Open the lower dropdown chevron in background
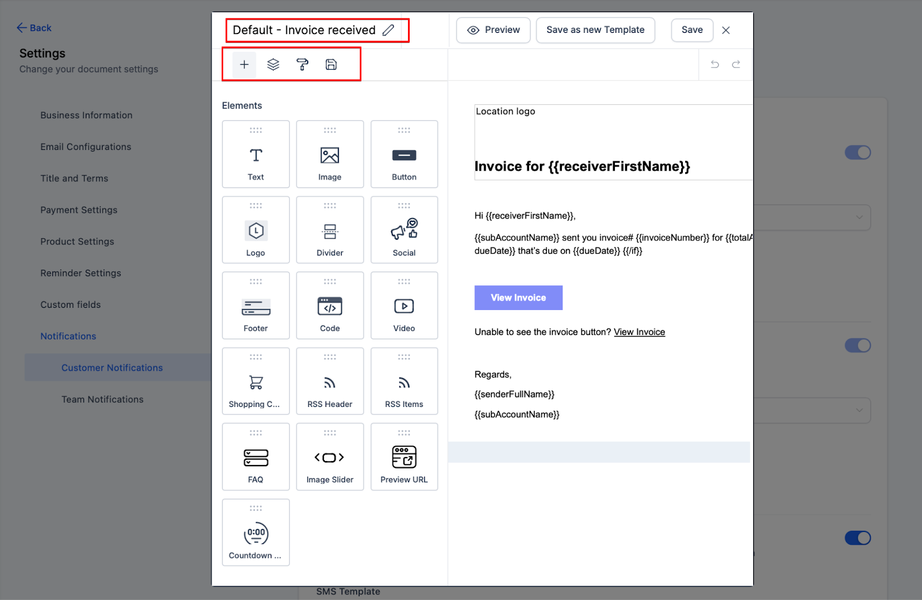Screen dimensions: 922x600 tap(859, 410)
